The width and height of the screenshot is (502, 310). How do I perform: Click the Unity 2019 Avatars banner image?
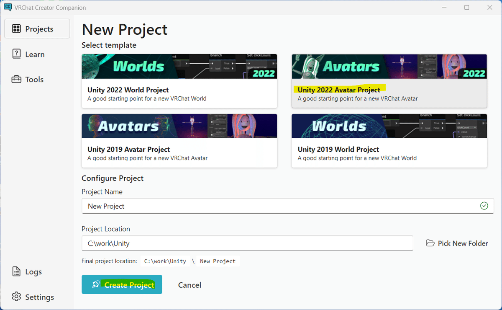179,126
